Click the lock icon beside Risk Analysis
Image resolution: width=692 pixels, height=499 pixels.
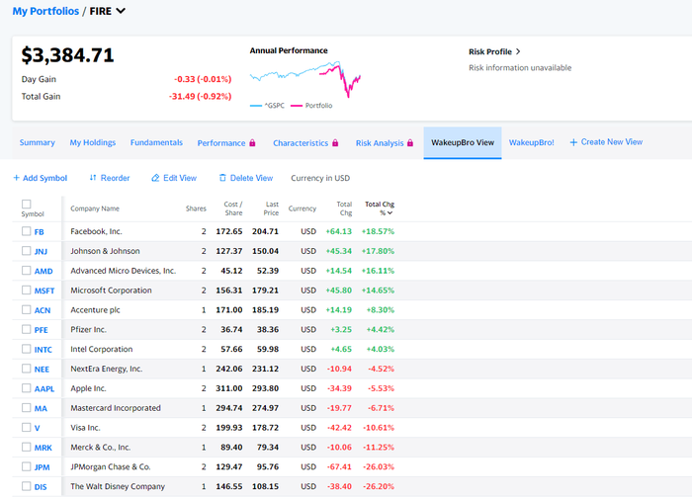coord(410,143)
